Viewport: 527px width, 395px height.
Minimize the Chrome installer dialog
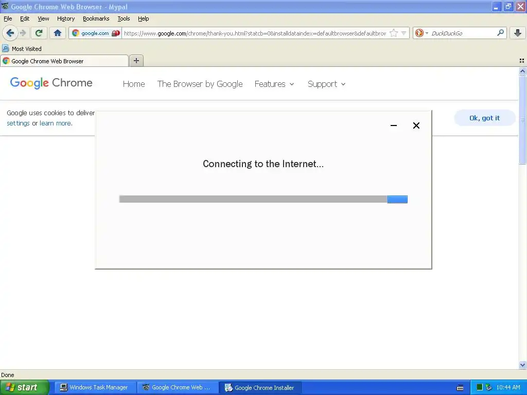click(x=394, y=125)
